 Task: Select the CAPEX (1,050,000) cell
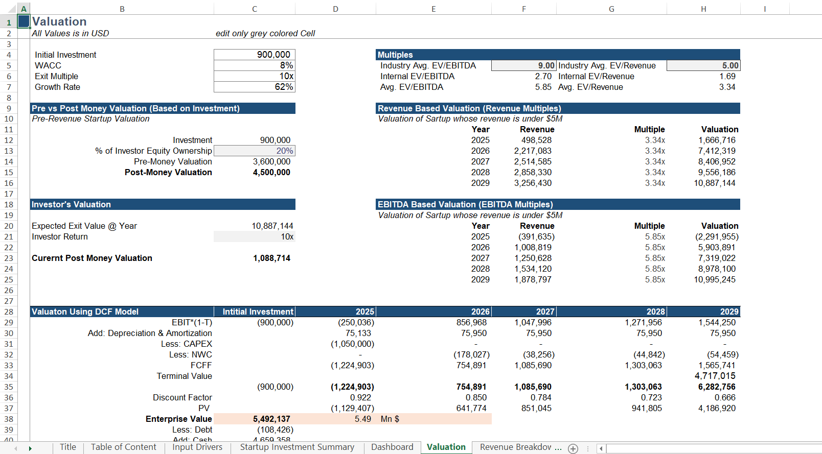point(335,344)
